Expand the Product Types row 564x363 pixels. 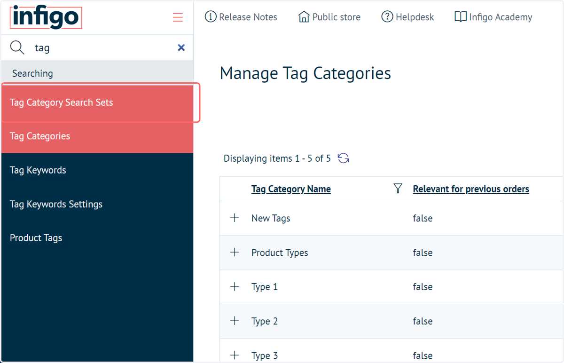tap(235, 253)
